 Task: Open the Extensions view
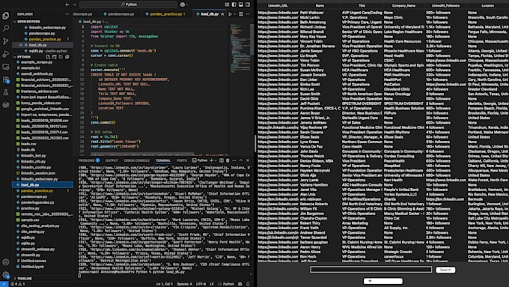6,79
